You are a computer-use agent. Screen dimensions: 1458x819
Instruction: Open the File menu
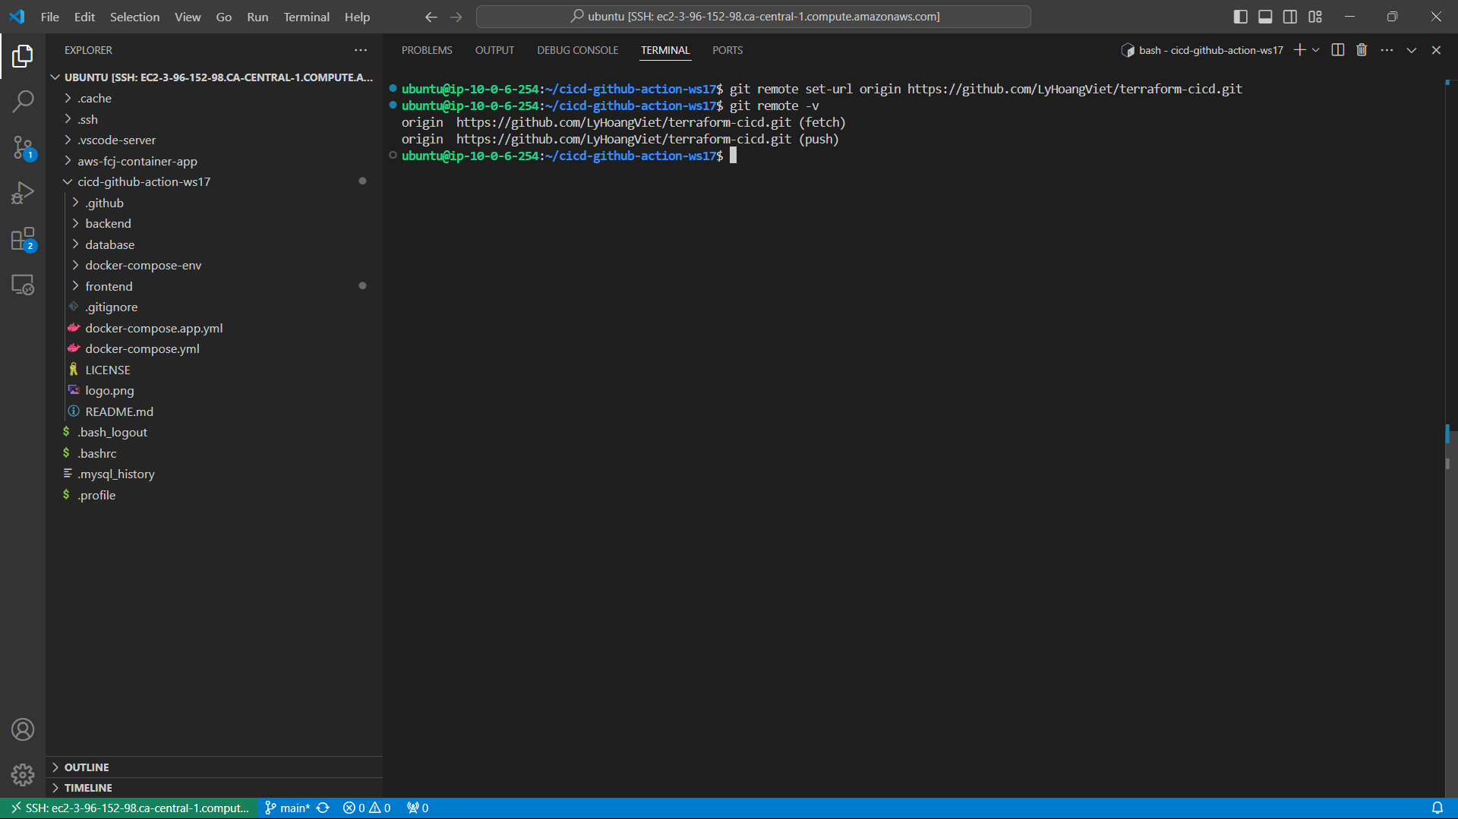(49, 17)
